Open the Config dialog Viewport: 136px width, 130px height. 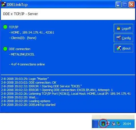[123, 38]
